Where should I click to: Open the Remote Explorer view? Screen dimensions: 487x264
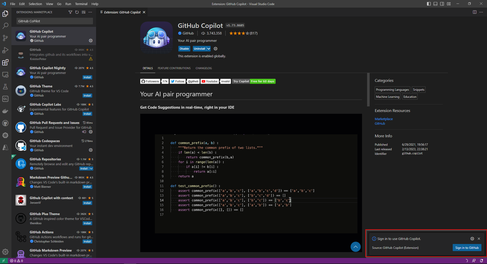point(5,75)
